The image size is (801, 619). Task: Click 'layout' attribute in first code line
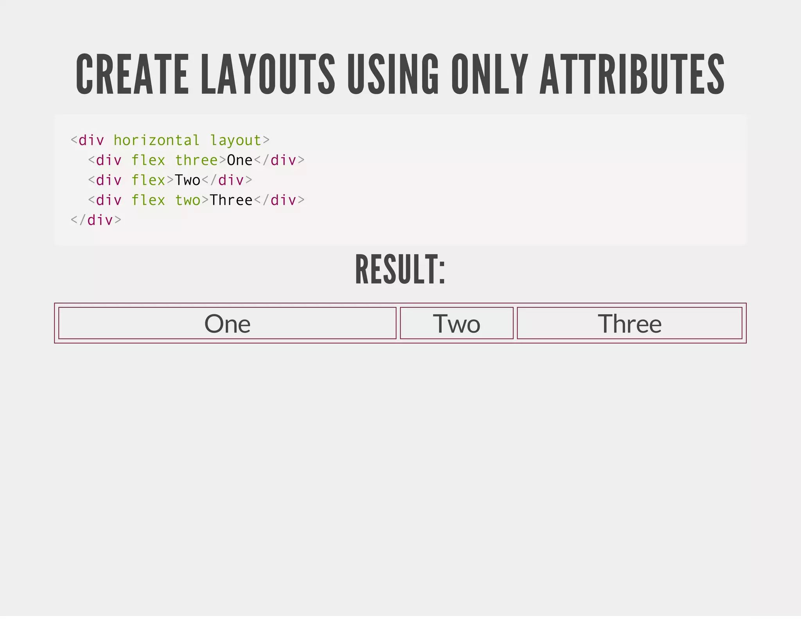[235, 140]
